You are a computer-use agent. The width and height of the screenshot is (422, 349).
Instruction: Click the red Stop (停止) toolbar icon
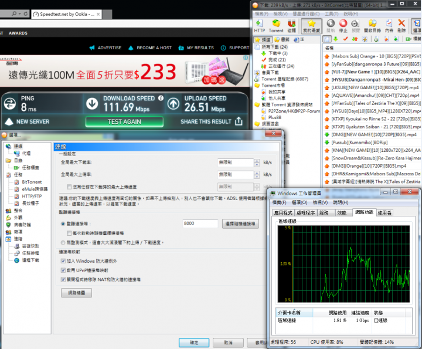[343, 26]
